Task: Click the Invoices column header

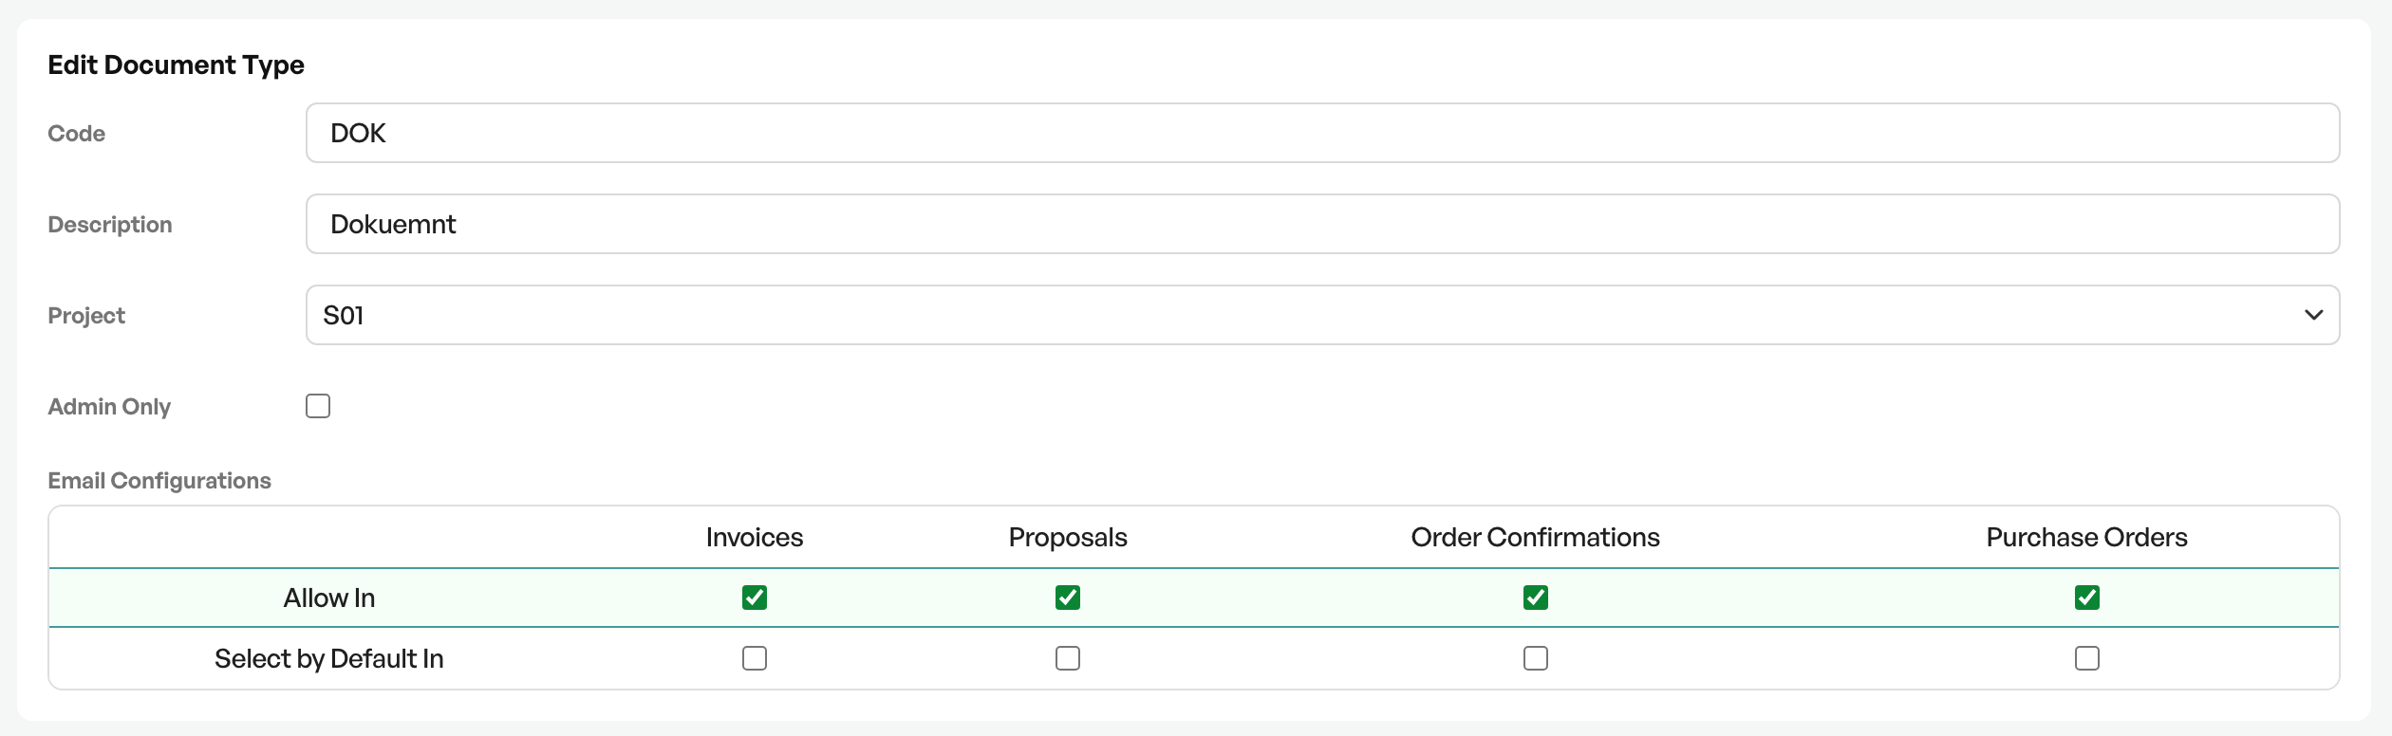Action: click(755, 537)
